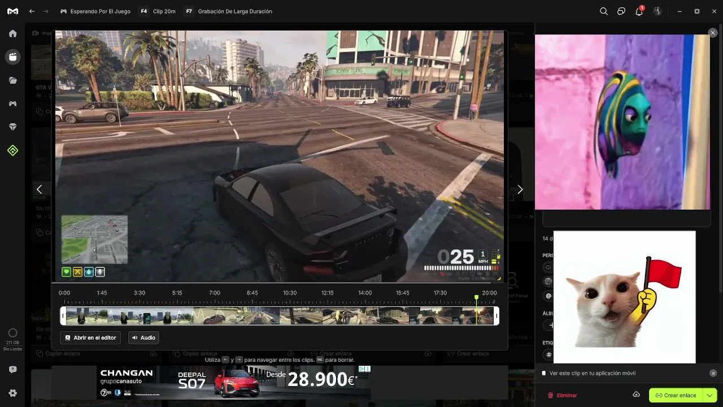Click the green diamond icon in the sidebar
This screenshot has width=723, height=407.
click(x=12, y=150)
